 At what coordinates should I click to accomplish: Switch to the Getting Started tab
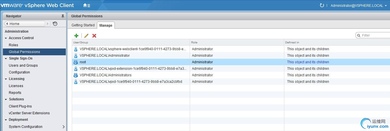click(83, 25)
